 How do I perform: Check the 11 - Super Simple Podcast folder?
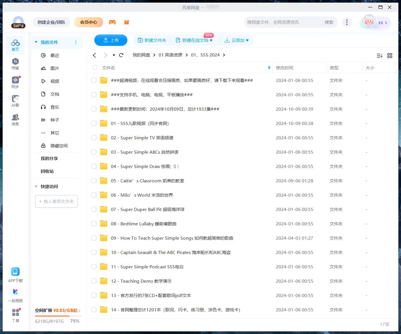94,267
